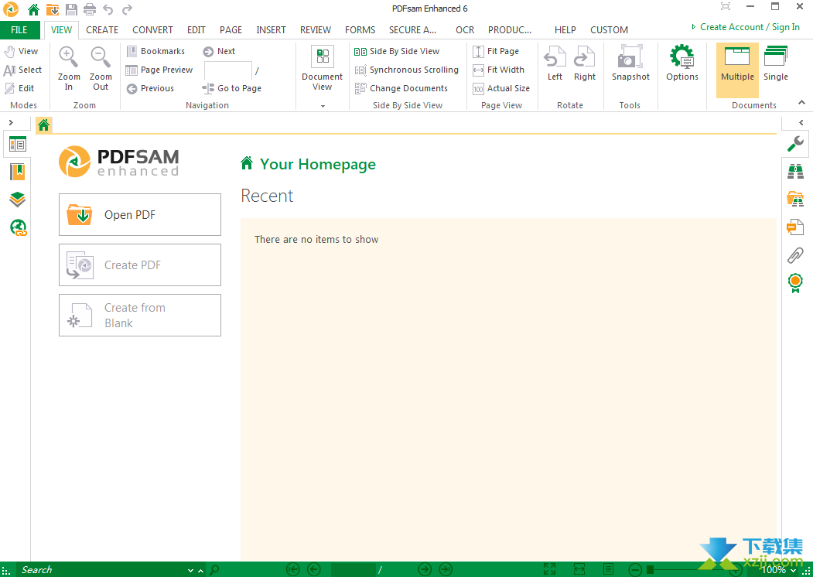Open the FILE menu
The width and height of the screenshot is (813, 577).
[x=19, y=30]
